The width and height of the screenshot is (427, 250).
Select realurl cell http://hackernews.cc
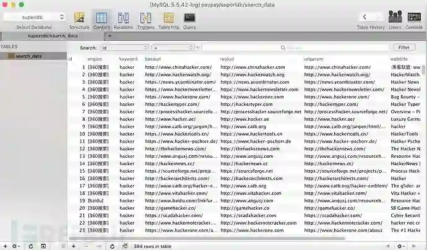click(244, 163)
